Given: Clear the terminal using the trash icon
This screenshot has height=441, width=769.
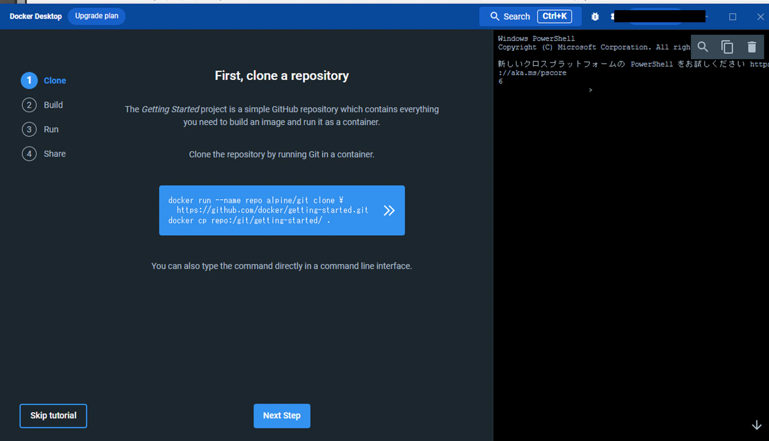Looking at the screenshot, I should click(751, 47).
